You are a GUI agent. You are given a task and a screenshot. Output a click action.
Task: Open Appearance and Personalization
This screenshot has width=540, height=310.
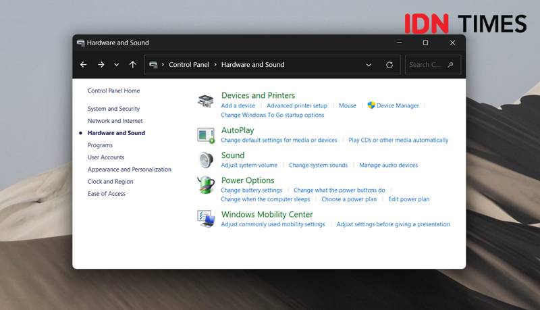coord(130,170)
